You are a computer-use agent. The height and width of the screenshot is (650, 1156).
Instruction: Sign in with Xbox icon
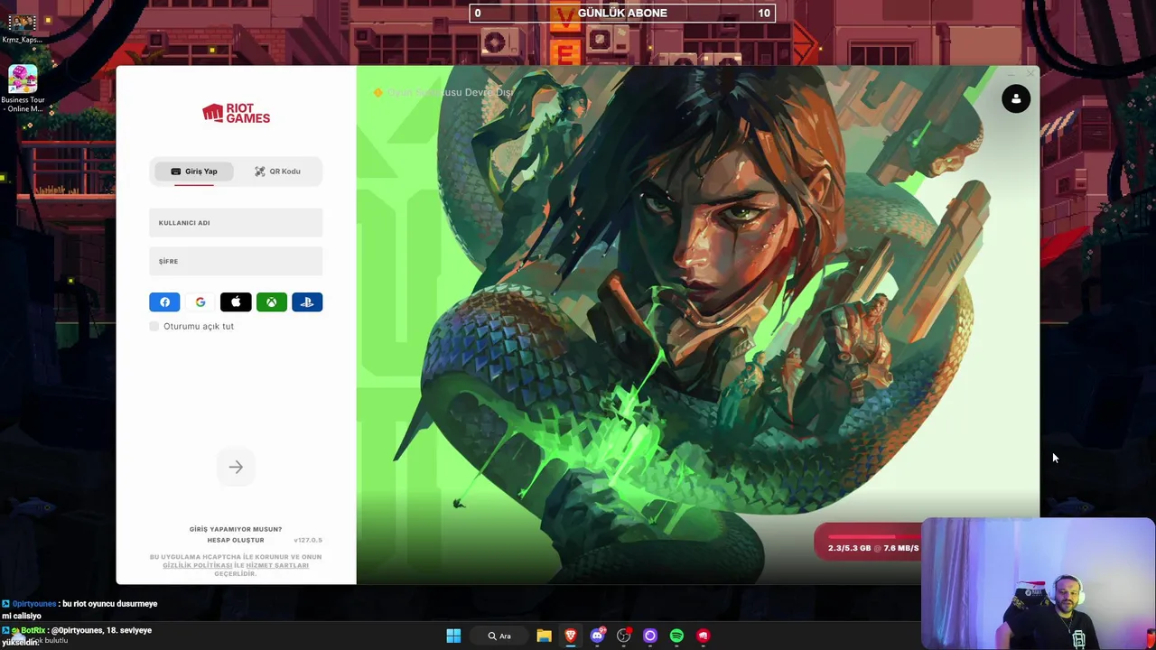point(272,302)
